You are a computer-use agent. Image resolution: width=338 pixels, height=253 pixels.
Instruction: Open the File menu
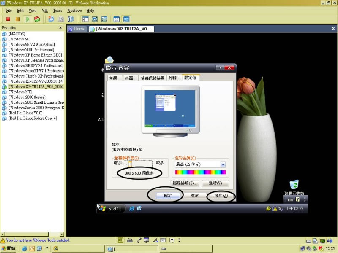pos(9,11)
